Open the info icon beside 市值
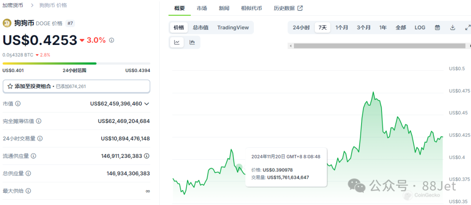 coord(18,104)
